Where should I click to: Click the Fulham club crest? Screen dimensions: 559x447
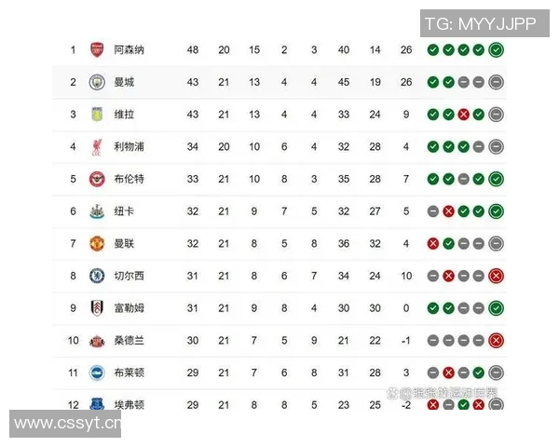[97, 308]
